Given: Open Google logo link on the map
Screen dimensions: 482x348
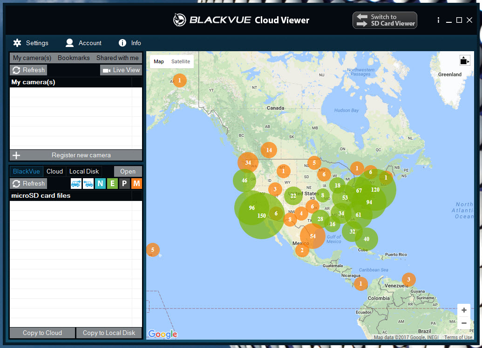Looking at the screenshot, I should [163, 334].
